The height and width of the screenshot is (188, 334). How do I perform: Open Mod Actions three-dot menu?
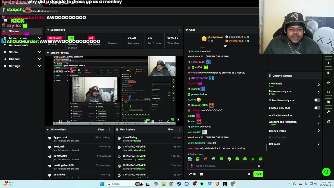(179, 130)
